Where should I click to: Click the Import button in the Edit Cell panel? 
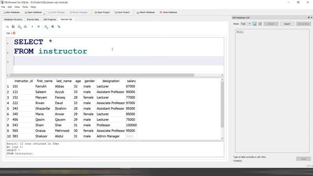point(271,24)
